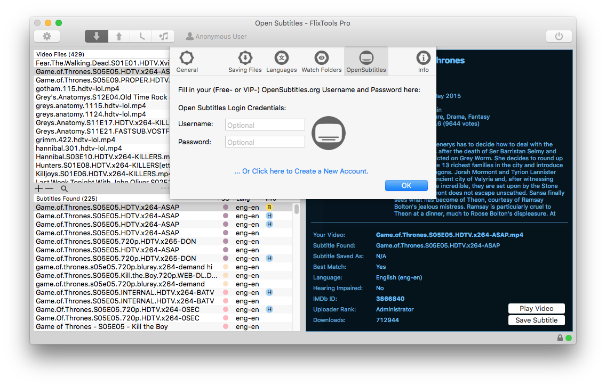
Task: Select the clock icon toolbar segment
Action: (x=141, y=36)
